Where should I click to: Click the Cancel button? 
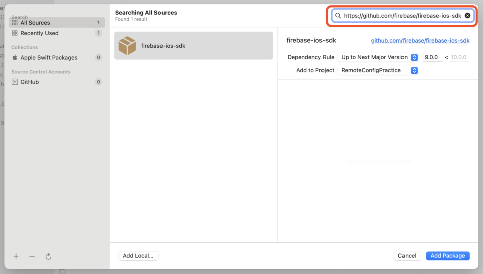407,256
